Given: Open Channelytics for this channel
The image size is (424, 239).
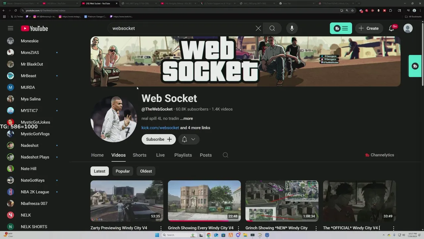Looking at the screenshot, I should (380, 155).
